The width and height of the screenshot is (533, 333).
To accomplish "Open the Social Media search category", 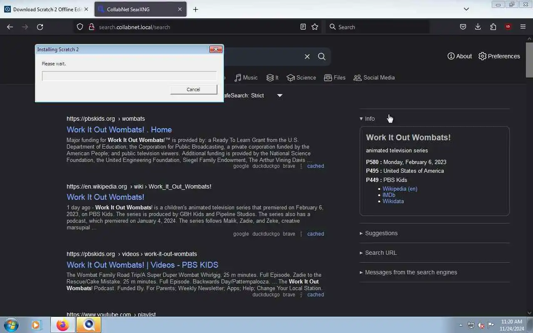I will point(374,77).
